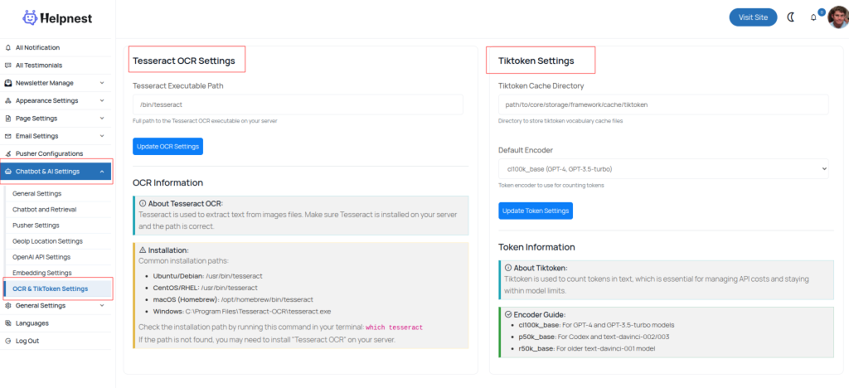
Task: Collapse the Chatbot & AI Settings menu
Action: (x=101, y=172)
